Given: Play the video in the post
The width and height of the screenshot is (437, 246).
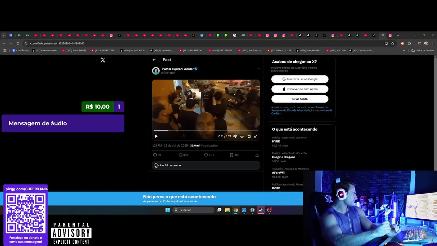Looking at the screenshot, I should coord(156,136).
